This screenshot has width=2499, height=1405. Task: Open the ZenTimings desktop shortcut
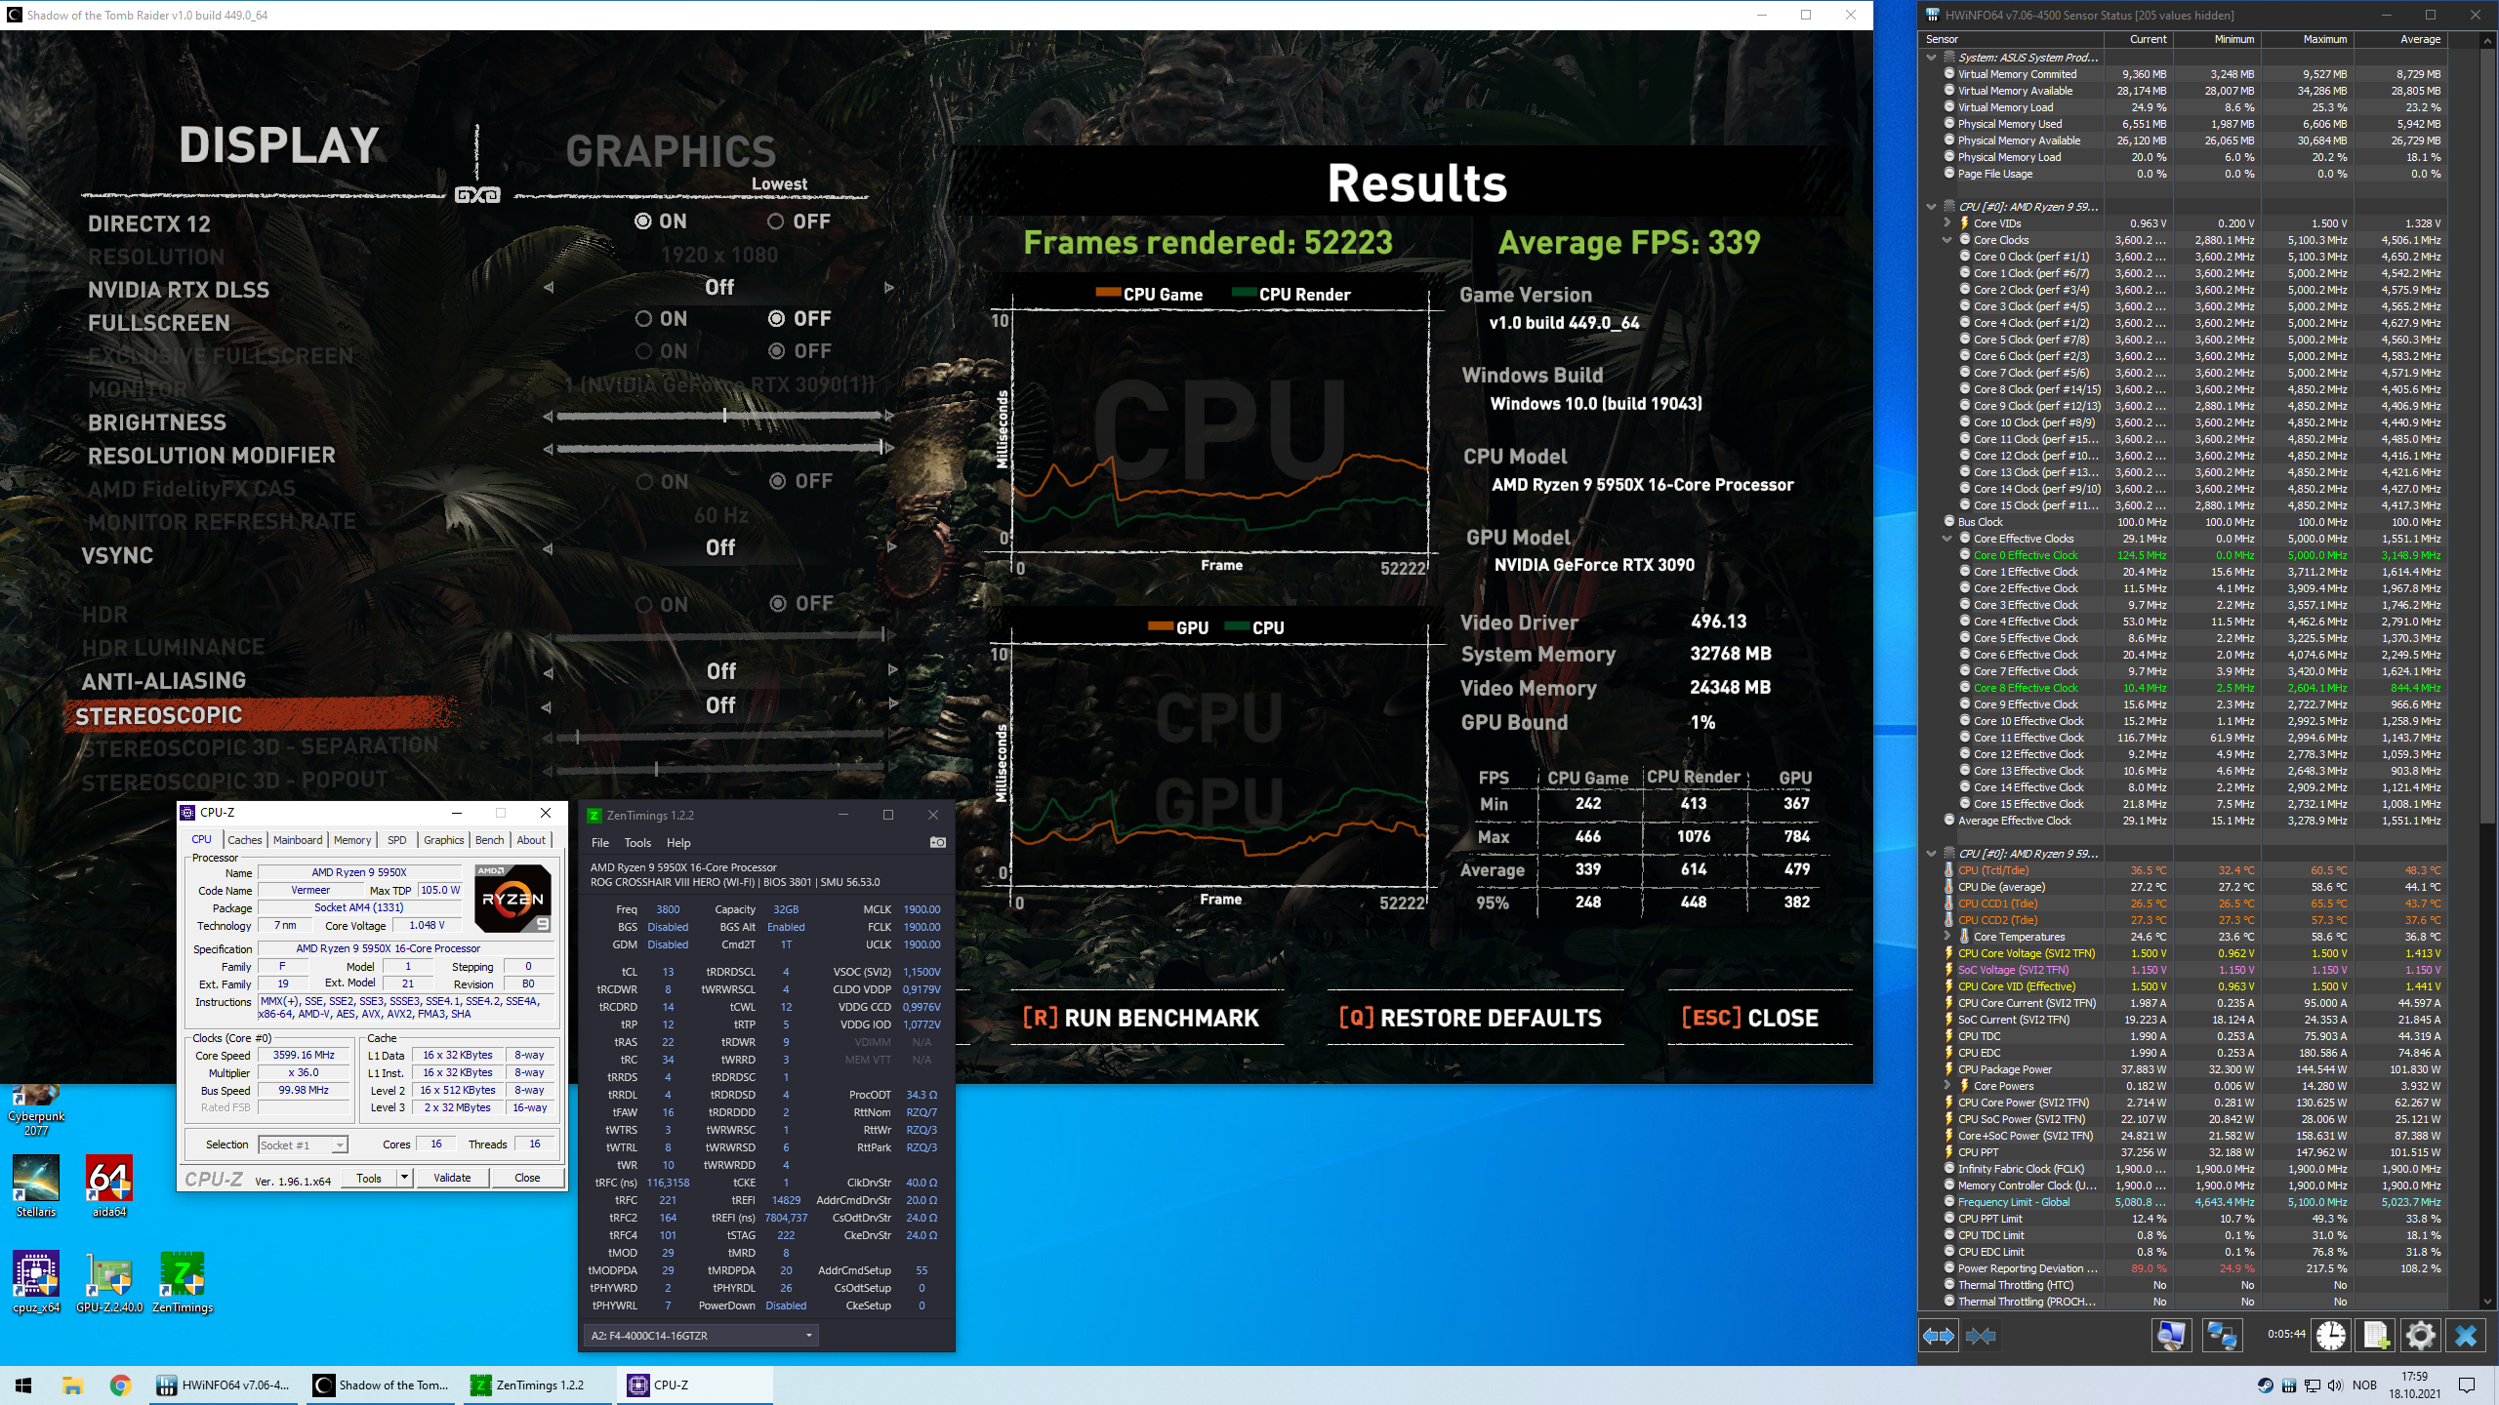(x=183, y=1282)
